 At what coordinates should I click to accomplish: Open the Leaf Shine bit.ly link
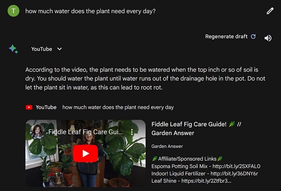(206, 181)
